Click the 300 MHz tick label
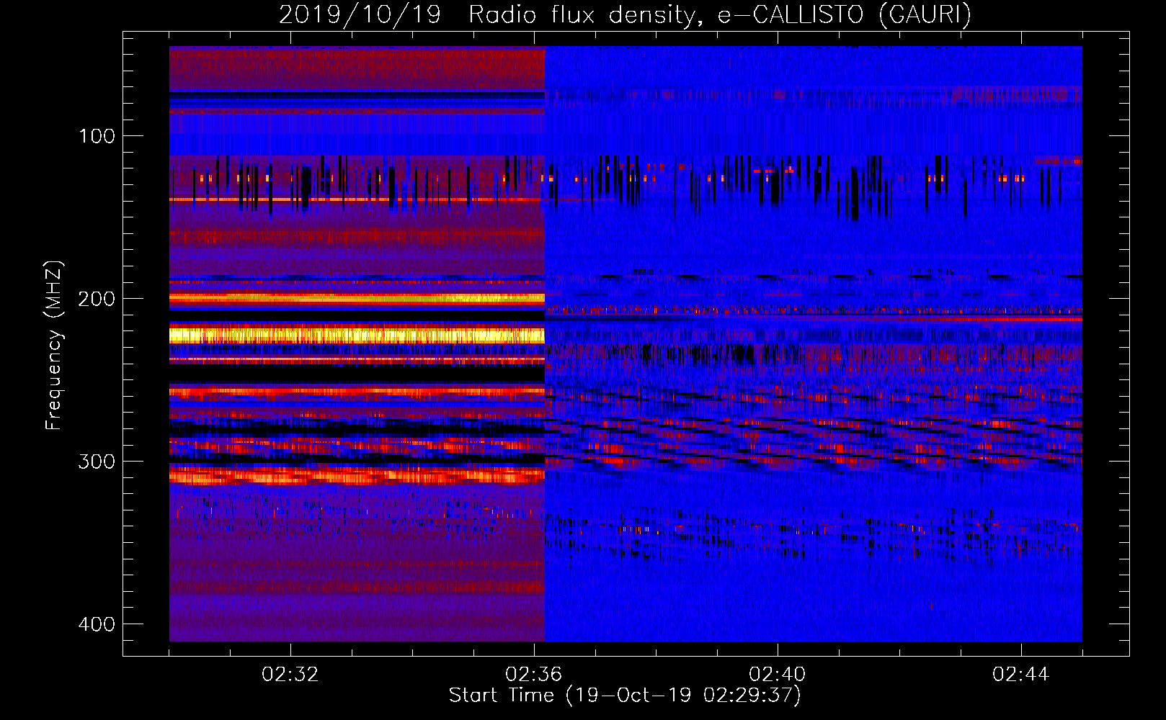 97,462
